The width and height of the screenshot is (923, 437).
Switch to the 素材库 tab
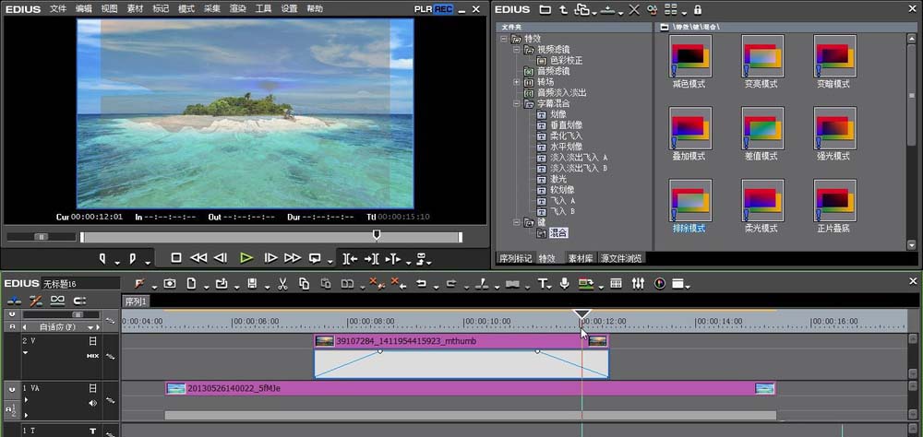coord(579,258)
